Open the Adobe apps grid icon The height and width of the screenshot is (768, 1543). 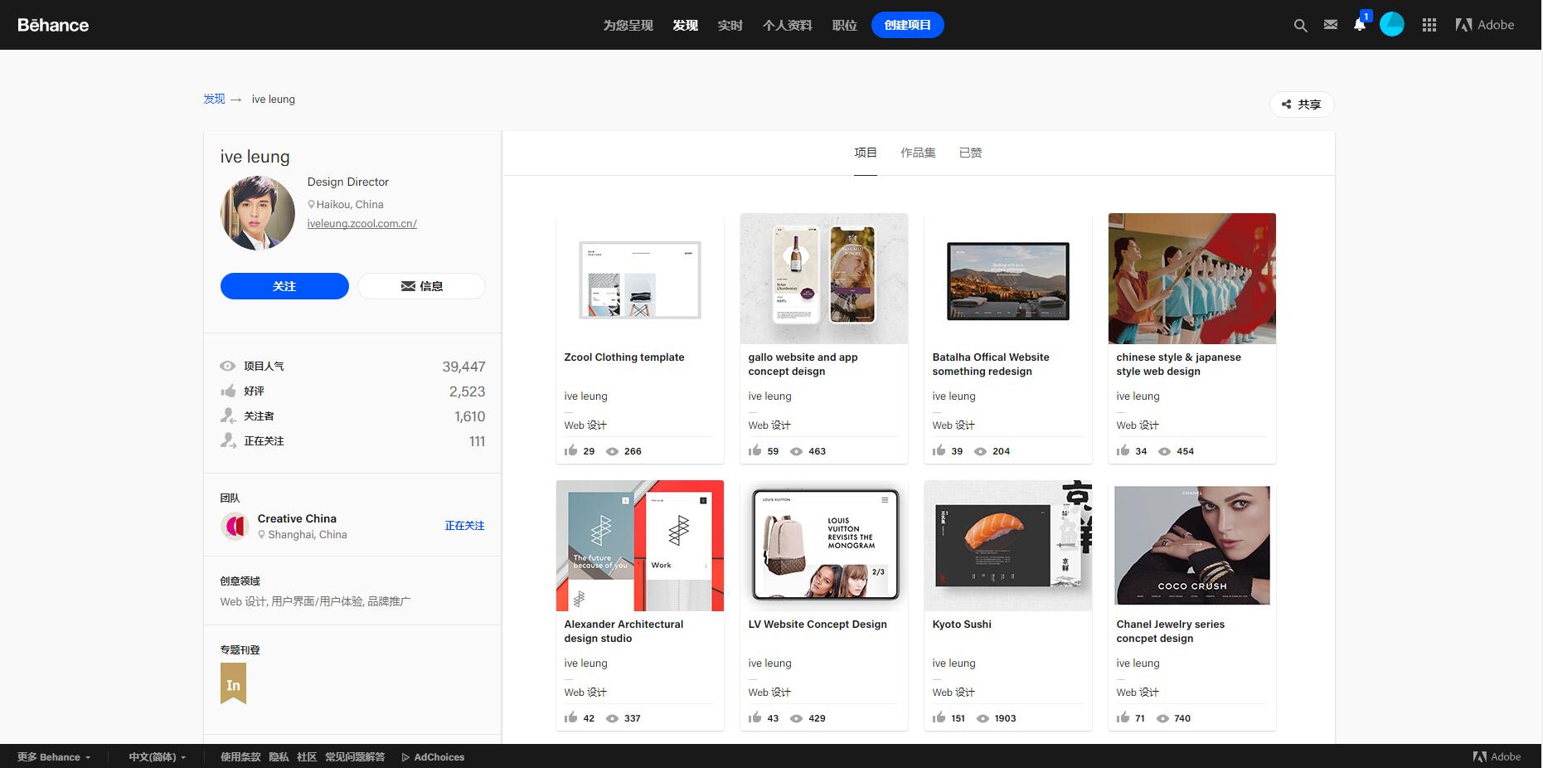1429,26
